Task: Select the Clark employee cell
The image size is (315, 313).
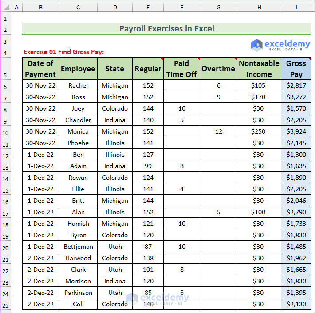Action: [78, 270]
